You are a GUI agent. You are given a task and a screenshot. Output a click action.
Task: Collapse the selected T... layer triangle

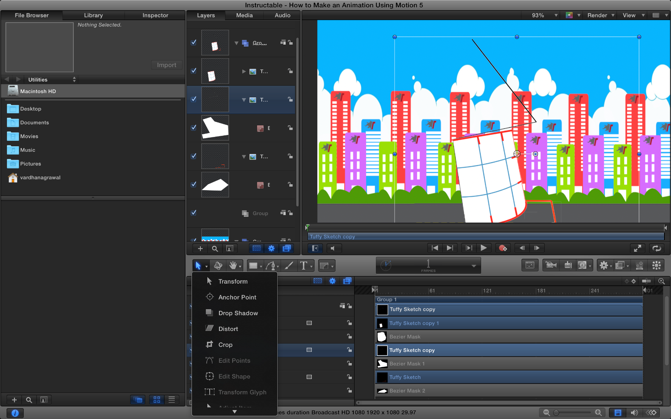244,100
